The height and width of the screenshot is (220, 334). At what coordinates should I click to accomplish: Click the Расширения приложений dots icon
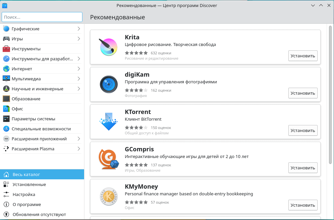coord(6,139)
